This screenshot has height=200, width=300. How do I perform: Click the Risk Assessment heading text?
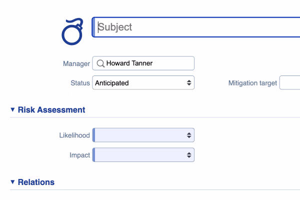tap(51, 110)
